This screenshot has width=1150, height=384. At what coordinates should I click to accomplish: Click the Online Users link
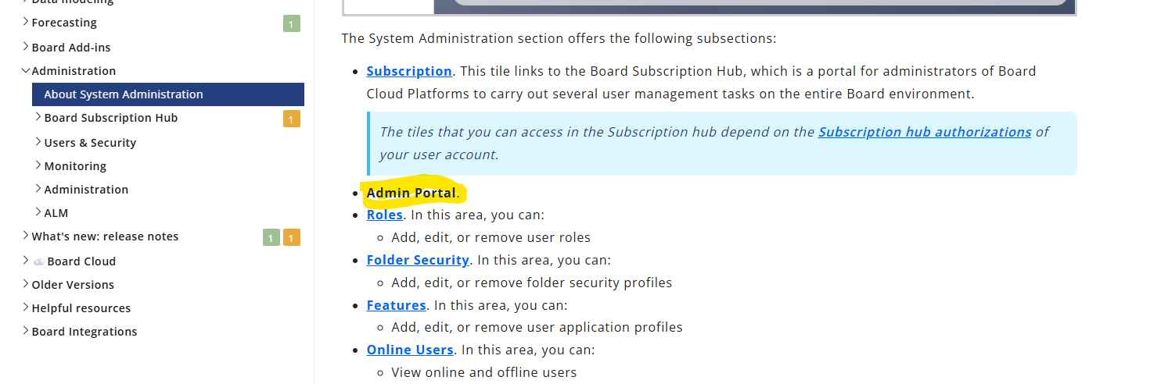410,350
